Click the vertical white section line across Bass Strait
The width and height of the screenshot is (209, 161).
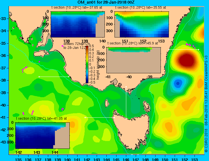pyautogui.click(x=126, y=103)
